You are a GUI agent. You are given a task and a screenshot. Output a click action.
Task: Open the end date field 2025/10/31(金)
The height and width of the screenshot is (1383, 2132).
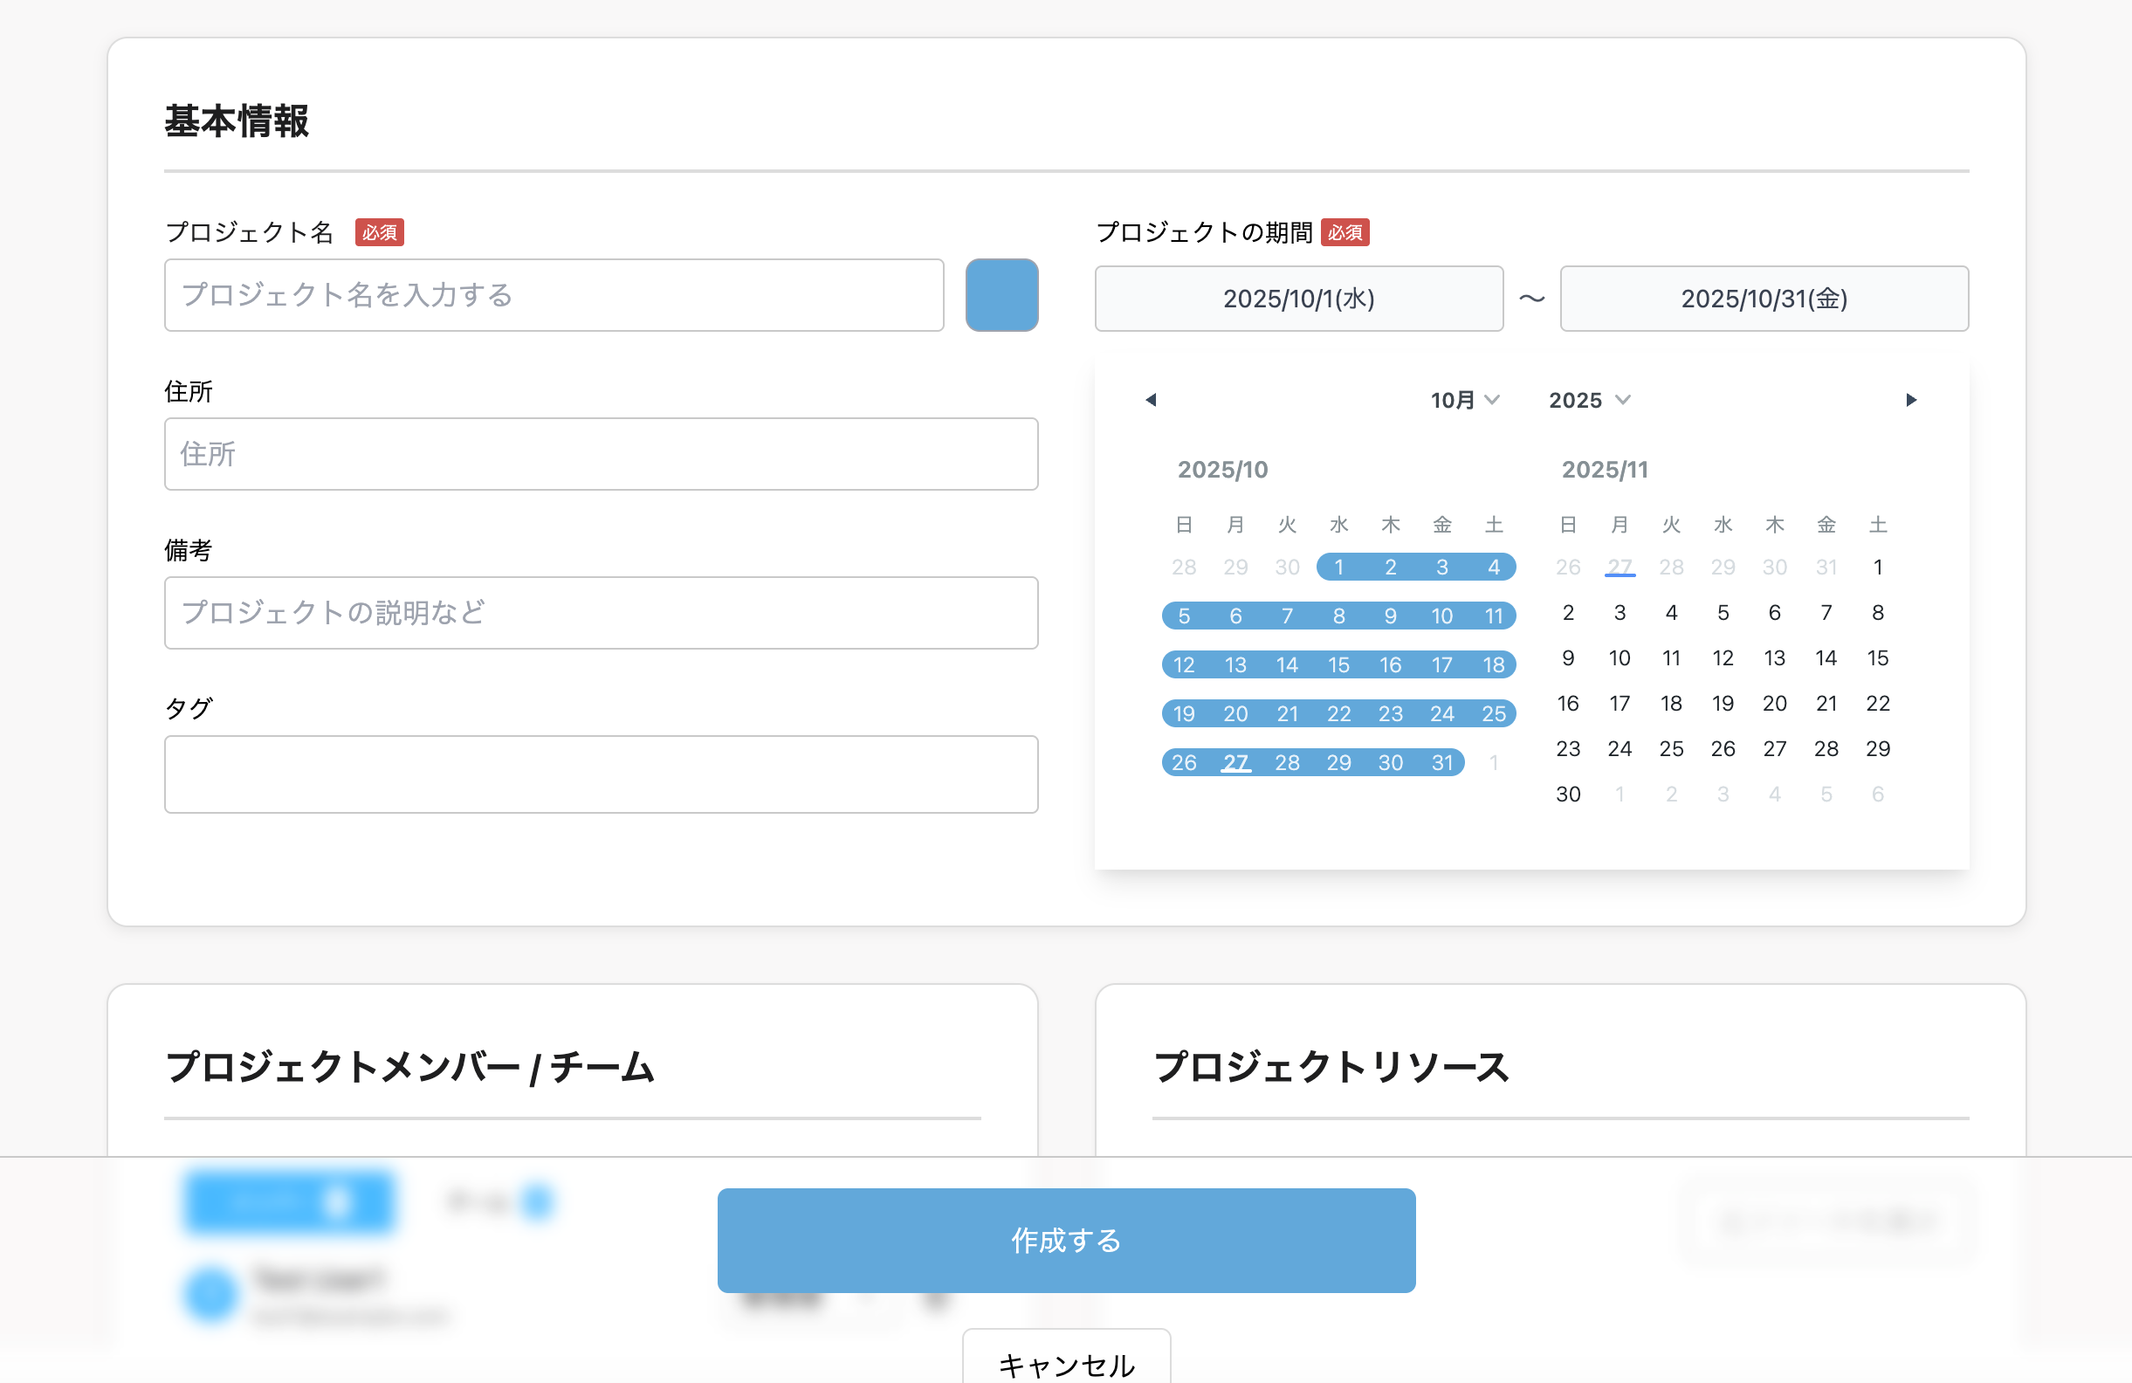coord(1763,299)
